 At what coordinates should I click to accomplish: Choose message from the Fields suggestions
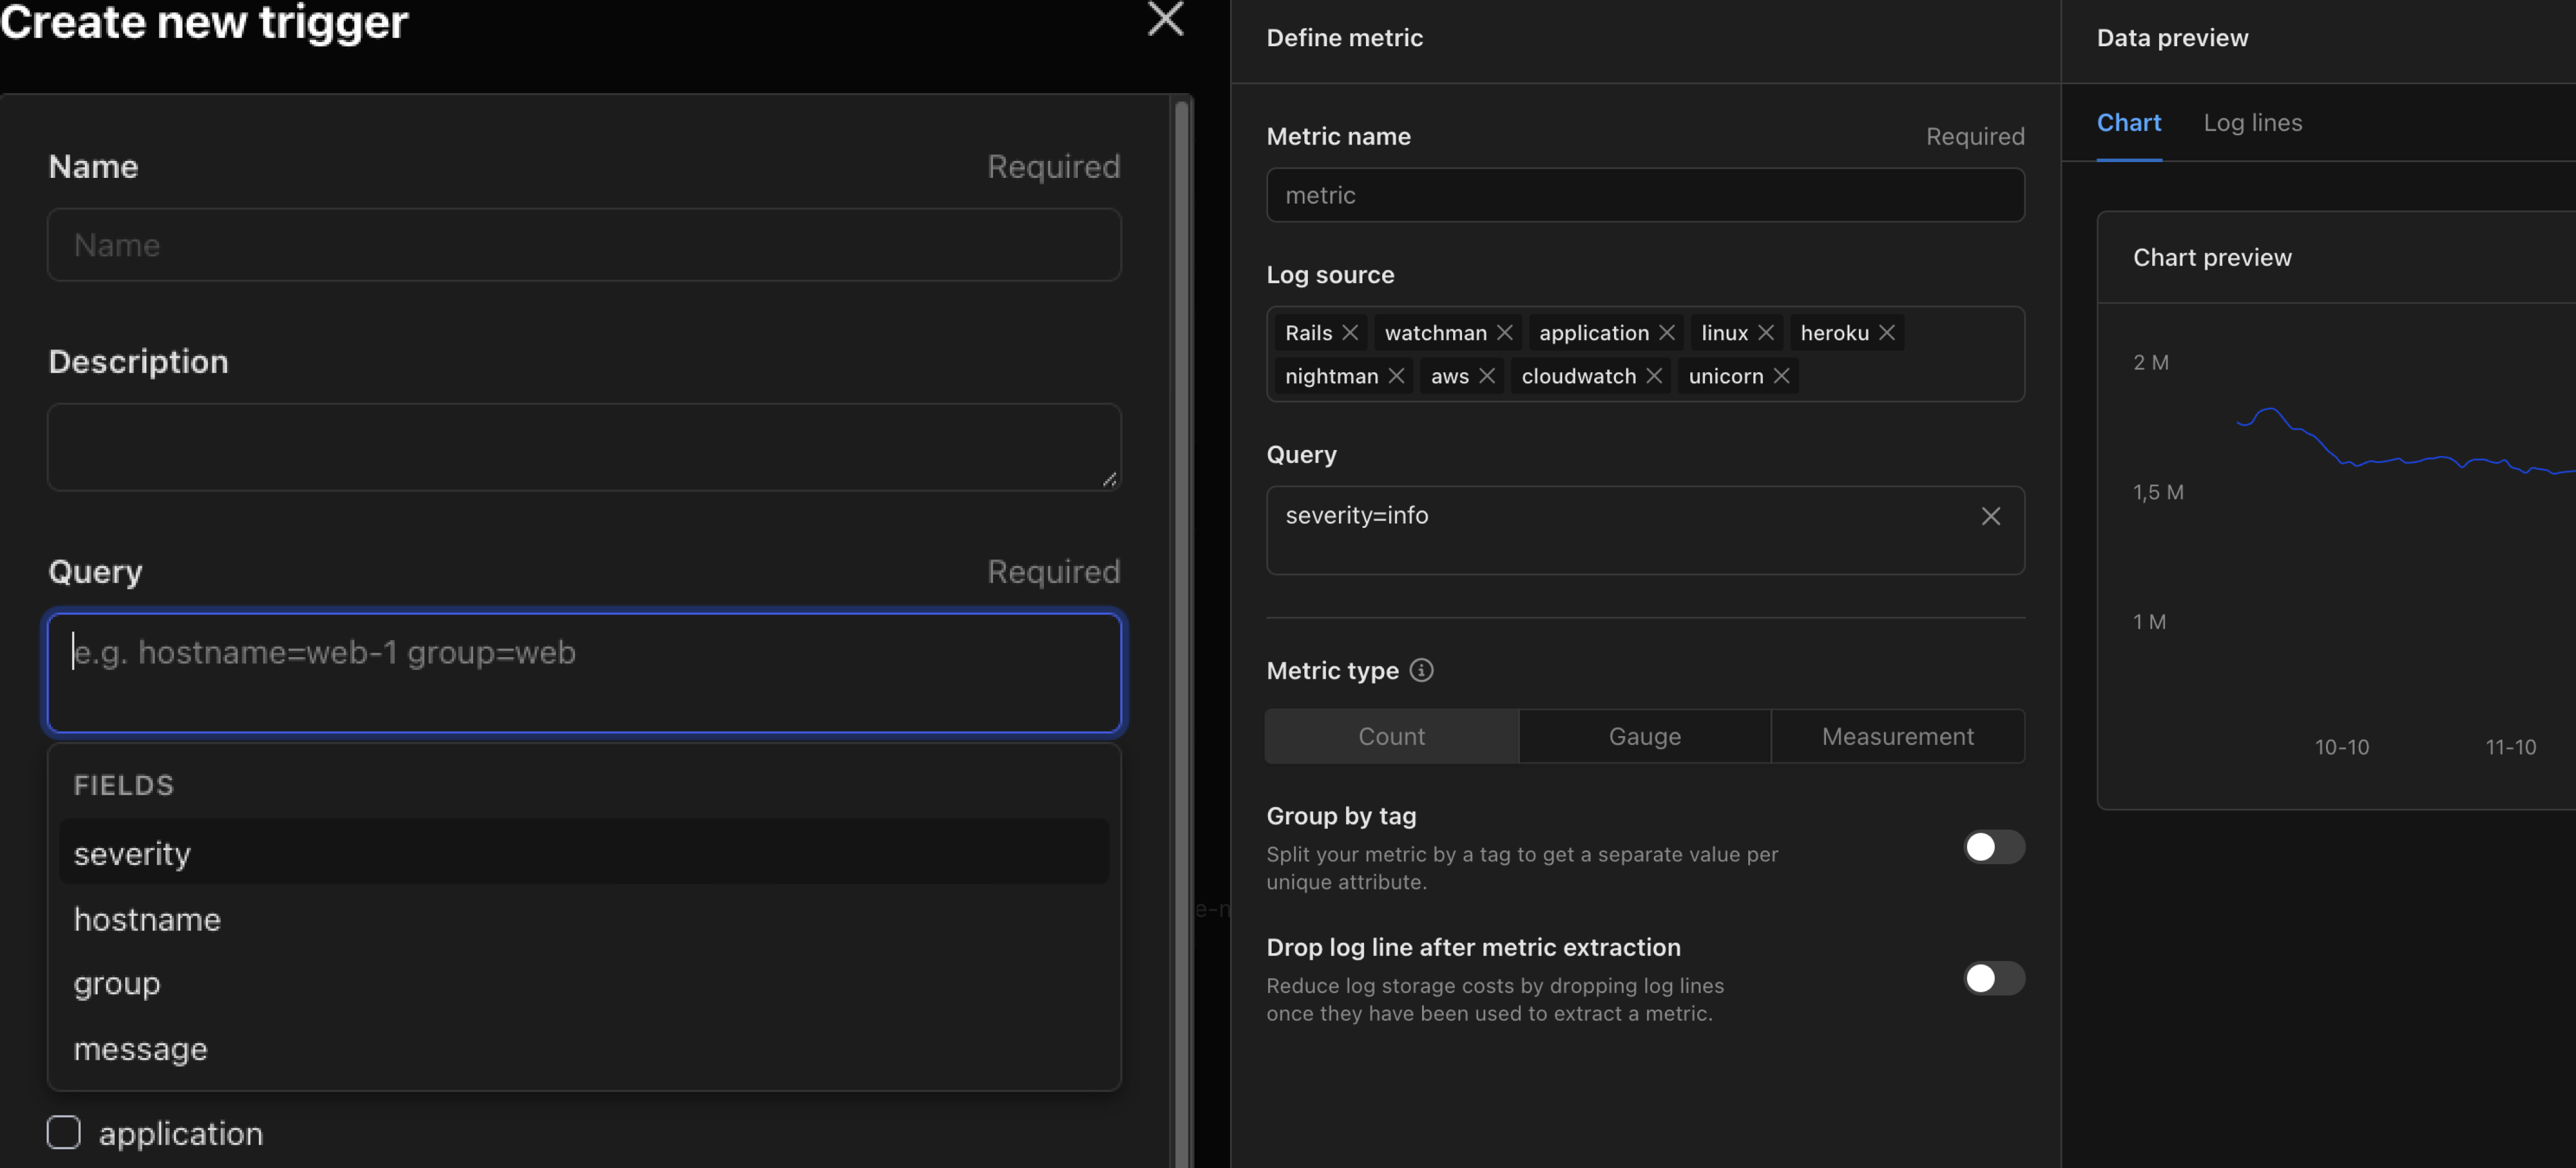click(x=584, y=1048)
